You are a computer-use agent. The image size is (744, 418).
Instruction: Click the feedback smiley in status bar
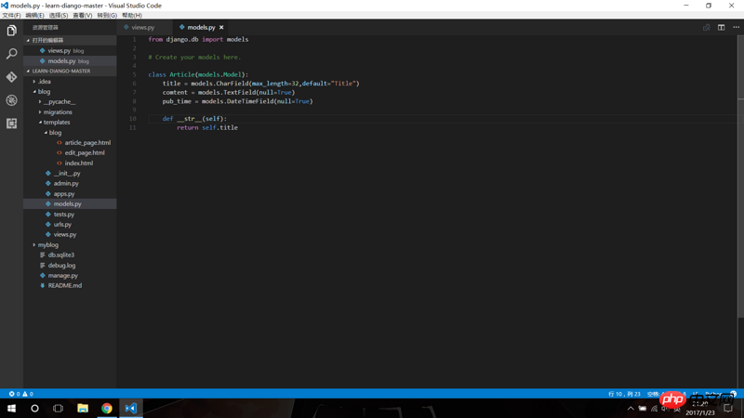(x=733, y=394)
